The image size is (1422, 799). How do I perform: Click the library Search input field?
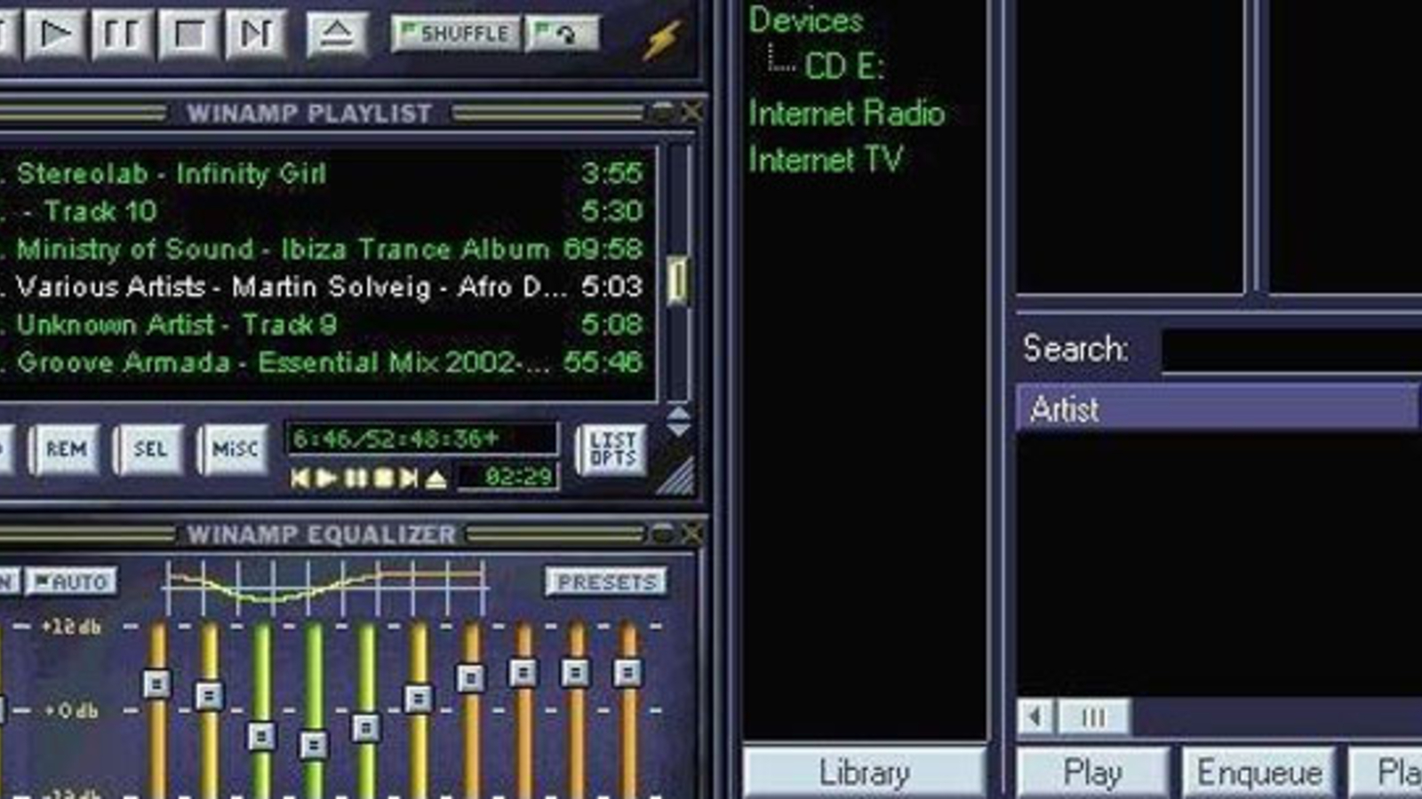pyautogui.click(x=1292, y=350)
